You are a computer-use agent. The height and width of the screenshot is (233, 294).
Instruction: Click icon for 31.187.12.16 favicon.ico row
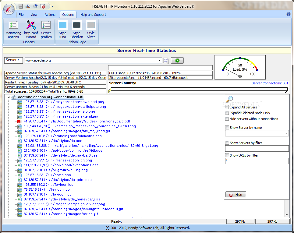pyautogui.click(x=20, y=195)
